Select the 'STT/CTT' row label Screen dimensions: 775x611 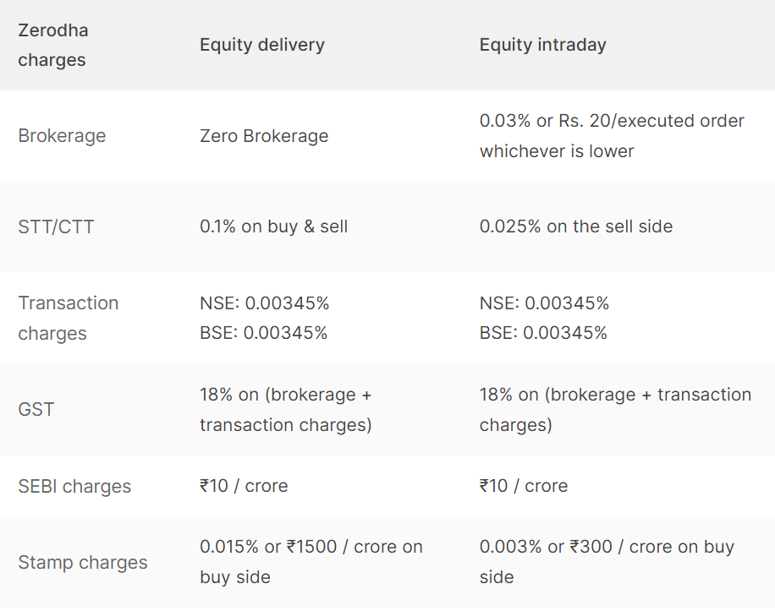(x=56, y=226)
